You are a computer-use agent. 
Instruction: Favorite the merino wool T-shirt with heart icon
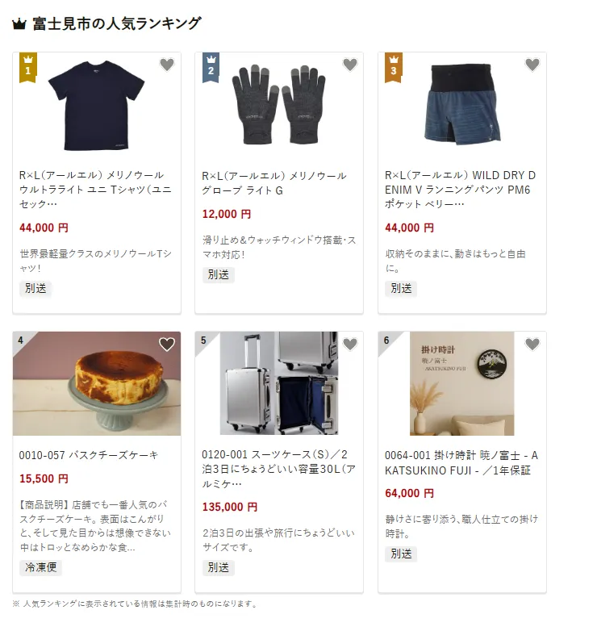point(167,65)
